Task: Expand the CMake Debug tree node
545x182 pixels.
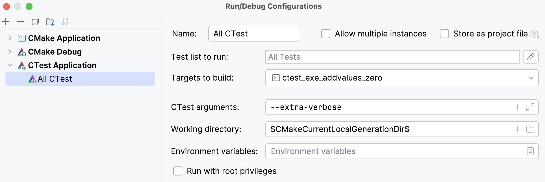Action: point(10,52)
